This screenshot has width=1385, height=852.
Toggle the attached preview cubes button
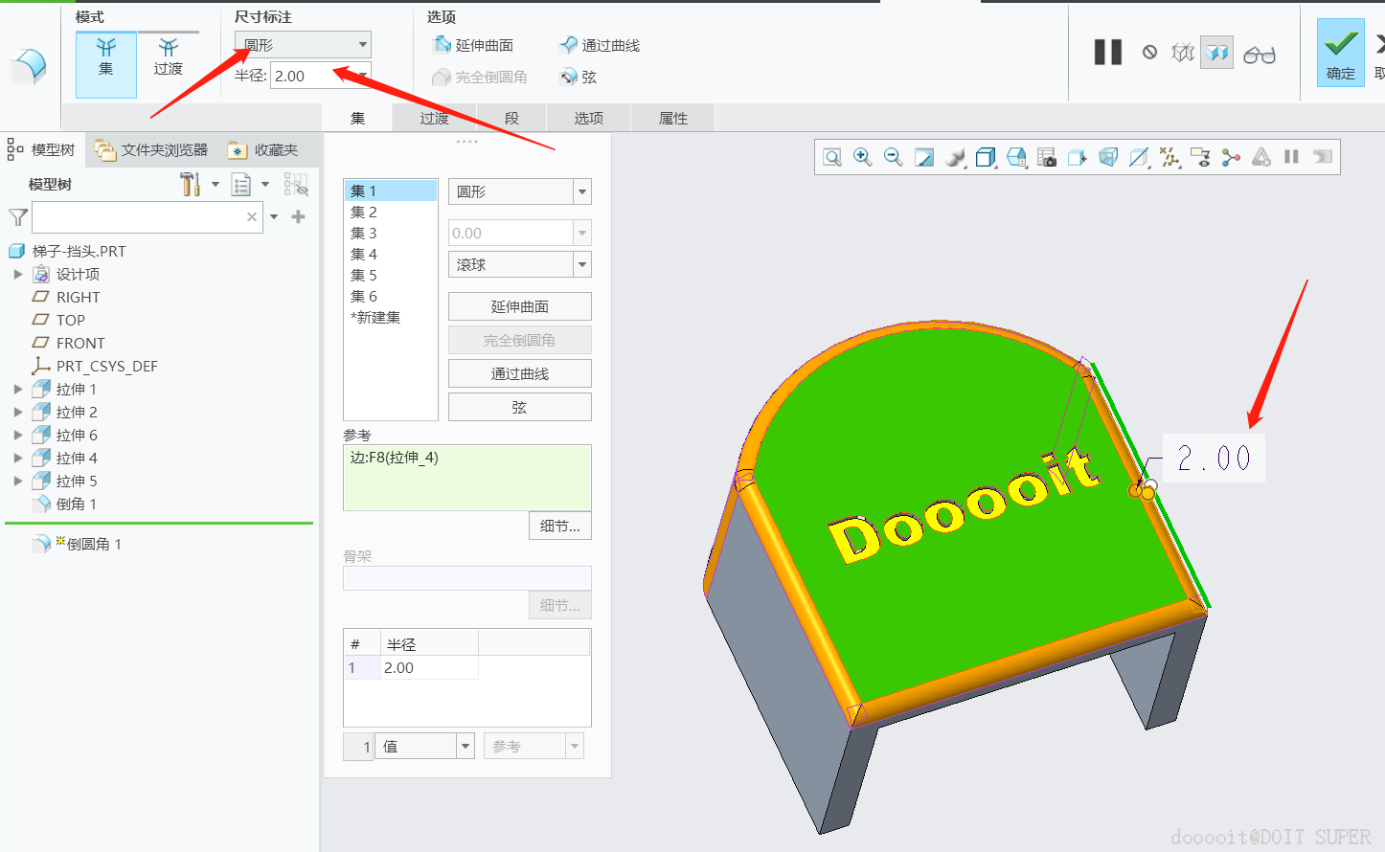pos(1217,53)
